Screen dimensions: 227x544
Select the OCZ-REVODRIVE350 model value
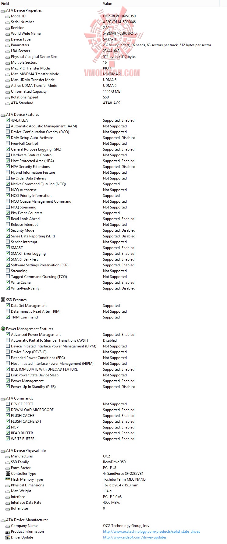click(x=119, y=16)
